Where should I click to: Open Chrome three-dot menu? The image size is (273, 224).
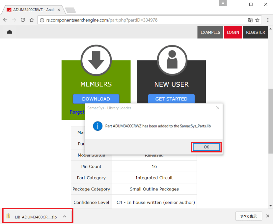[268, 20]
